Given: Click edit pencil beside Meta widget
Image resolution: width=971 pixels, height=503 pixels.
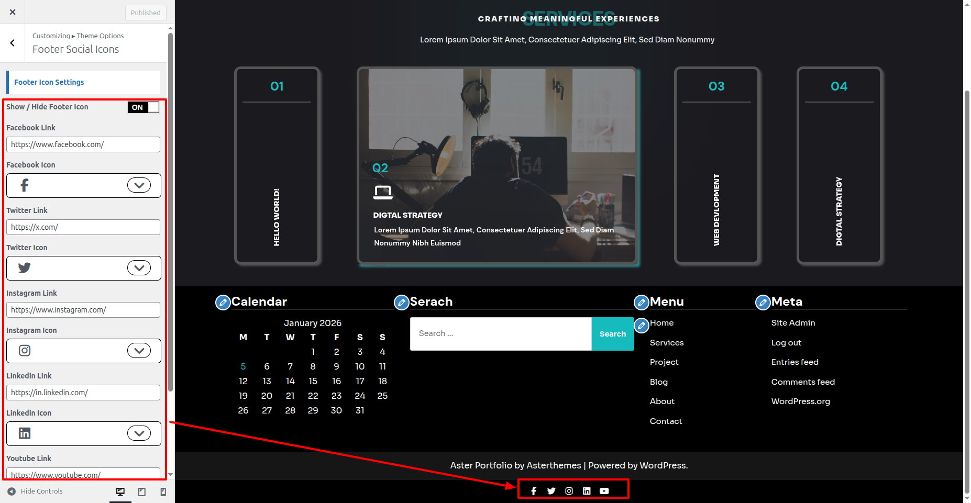Looking at the screenshot, I should pyautogui.click(x=763, y=303).
